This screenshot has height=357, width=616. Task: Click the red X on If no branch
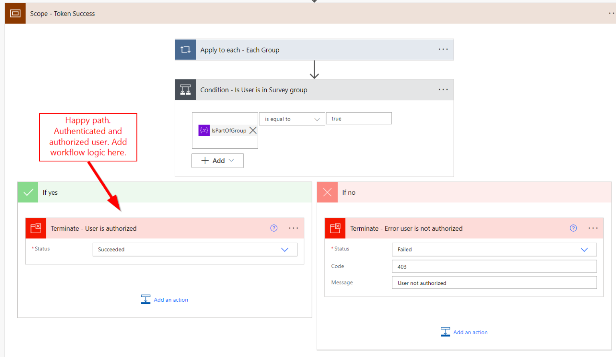(327, 192)
